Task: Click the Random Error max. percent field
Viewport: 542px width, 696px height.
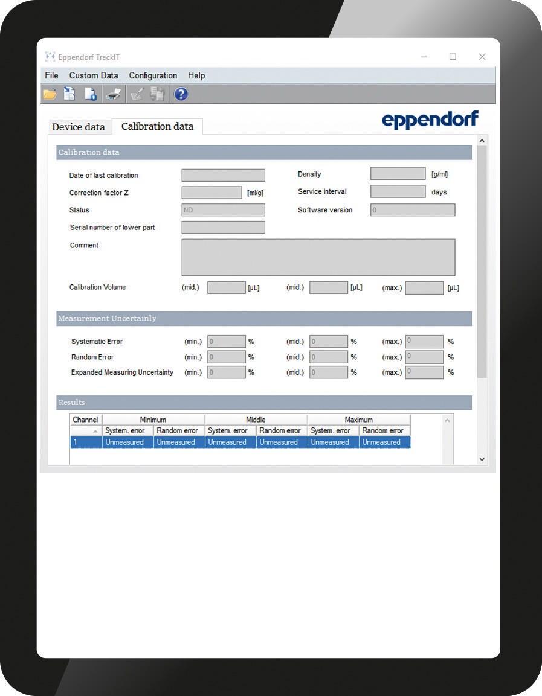Action: click(x=424, y=357)
